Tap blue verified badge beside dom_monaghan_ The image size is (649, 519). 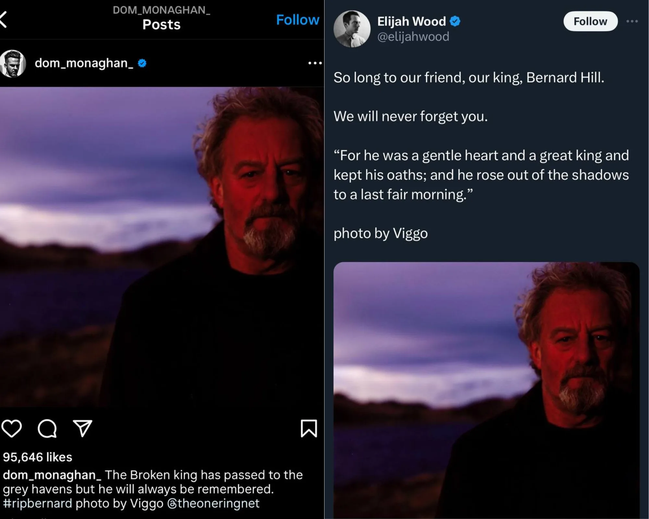142,63
